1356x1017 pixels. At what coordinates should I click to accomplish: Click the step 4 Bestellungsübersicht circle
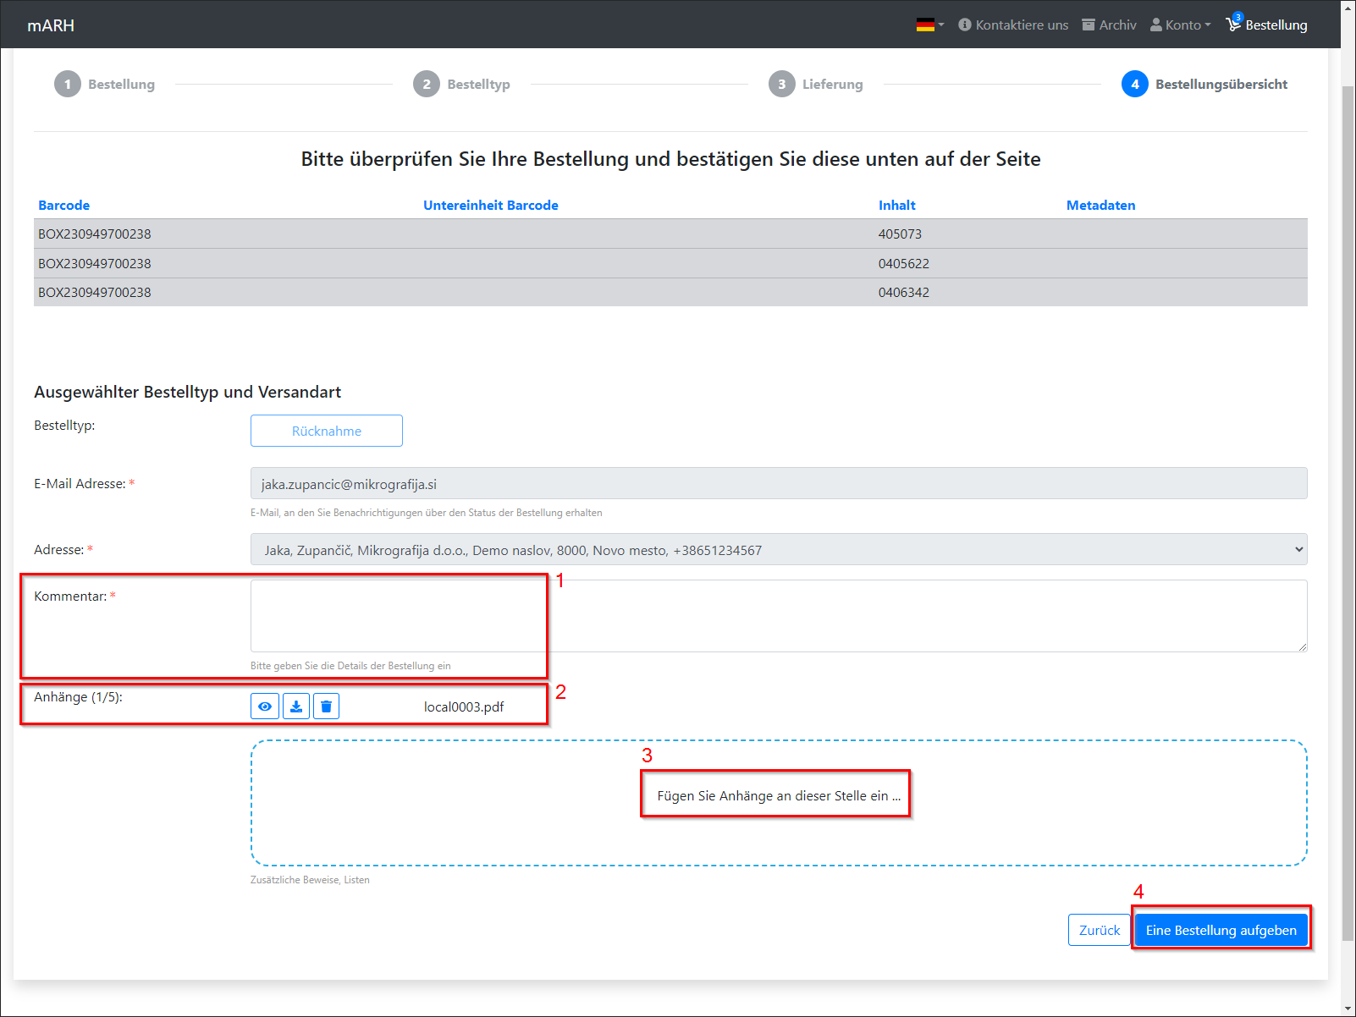coord(1135,84)
